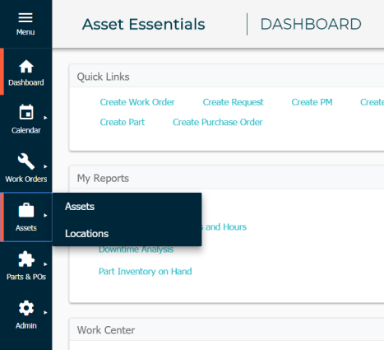Click the Create Work Order link
The width and height of the screenshot is (384, 350).
[x=137, y=102]
